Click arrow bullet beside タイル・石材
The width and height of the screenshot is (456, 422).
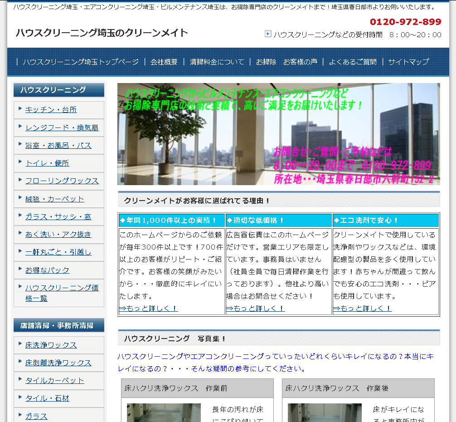pos(20,397)
